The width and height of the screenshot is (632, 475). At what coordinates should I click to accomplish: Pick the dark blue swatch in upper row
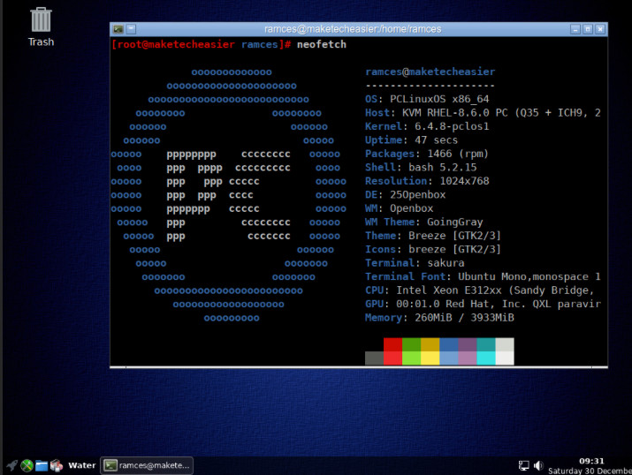(x=449, y=344)
